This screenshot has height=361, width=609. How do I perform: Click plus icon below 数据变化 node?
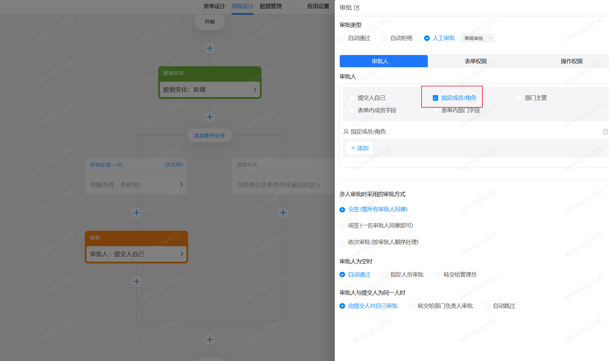pyautogui.click(x=210, y=117)
